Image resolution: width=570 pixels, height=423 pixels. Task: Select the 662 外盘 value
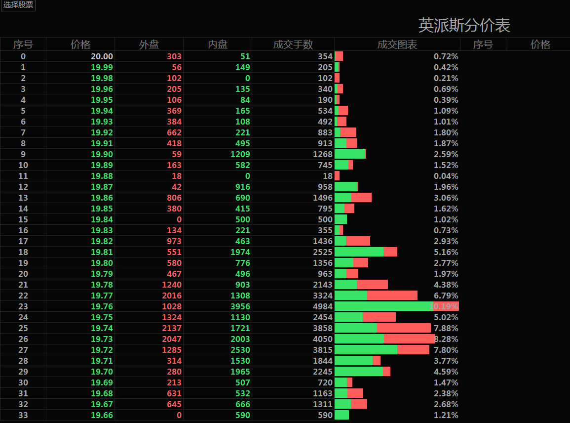pos(174,132)
